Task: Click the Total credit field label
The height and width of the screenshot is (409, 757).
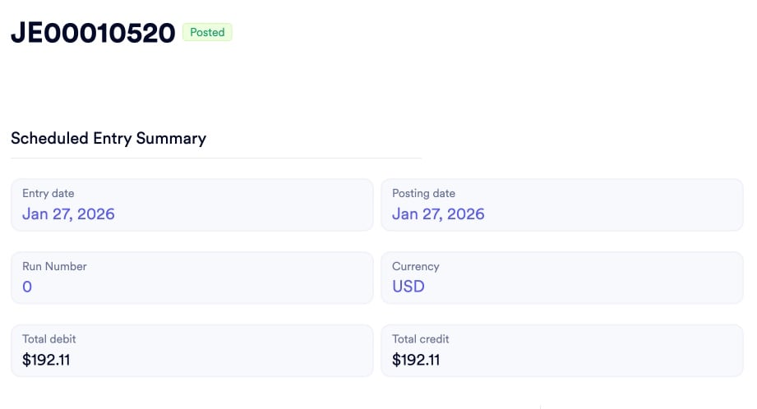Action: [420, 338]
